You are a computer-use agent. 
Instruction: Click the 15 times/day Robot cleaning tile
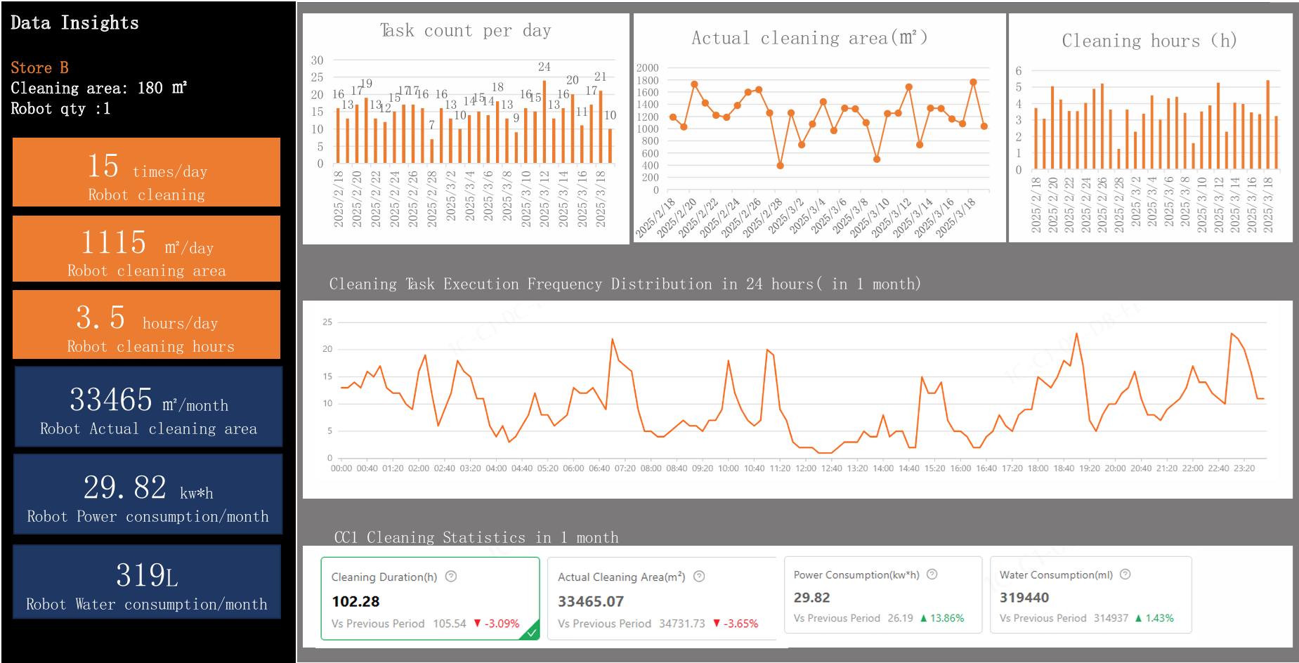pyautogui.click(x=146, y=172)
